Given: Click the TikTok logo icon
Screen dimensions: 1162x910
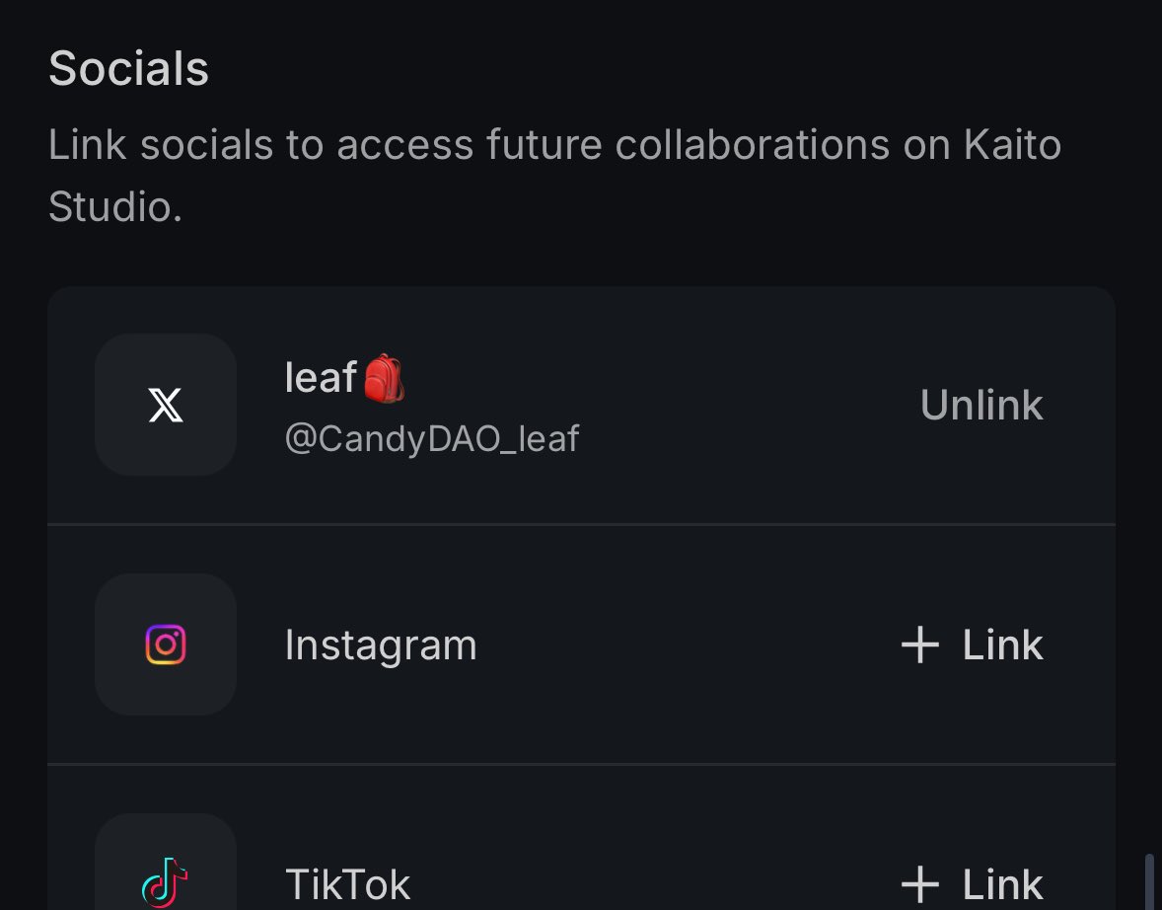Looking at the screenshot, I should [x=166, y=881].
